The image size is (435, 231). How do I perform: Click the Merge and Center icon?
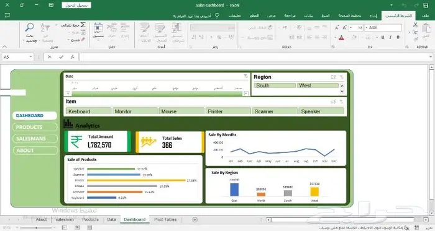[270, 37]
